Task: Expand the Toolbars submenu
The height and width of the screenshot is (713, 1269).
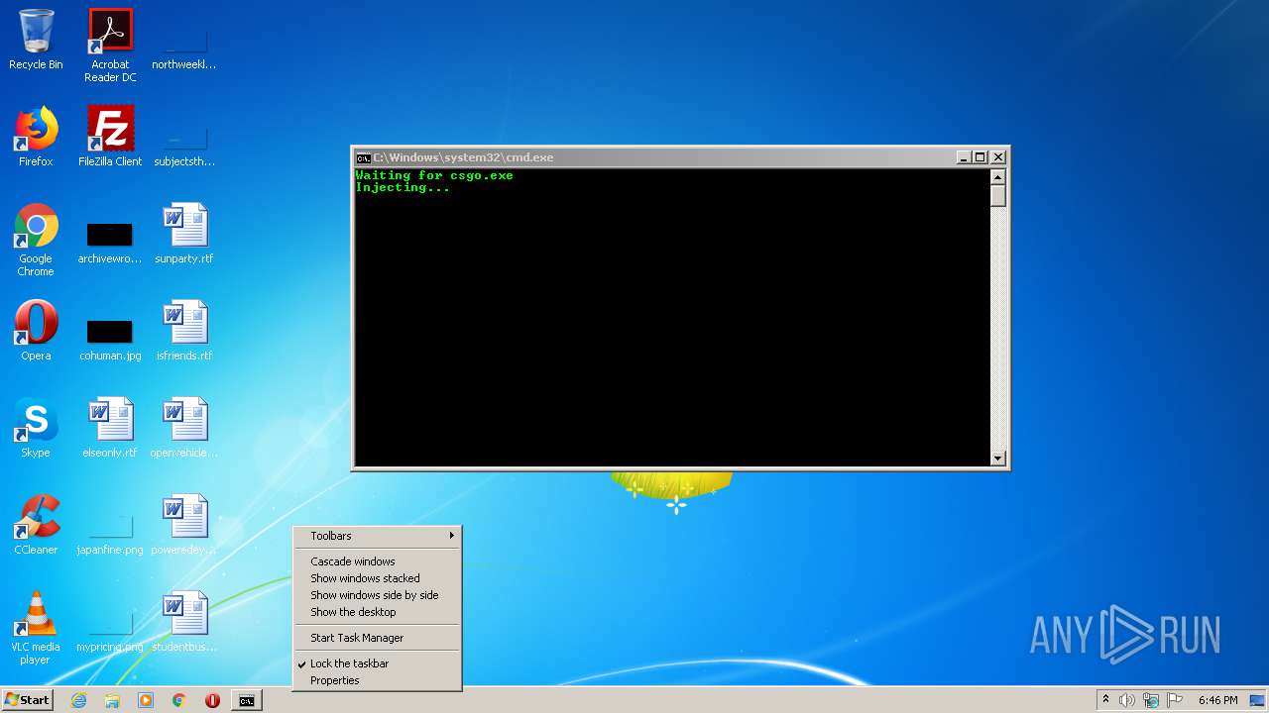Action: (x=378, y=536)
